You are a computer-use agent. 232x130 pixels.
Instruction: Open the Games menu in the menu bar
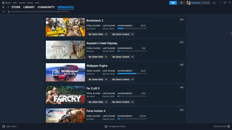point(30,3)
